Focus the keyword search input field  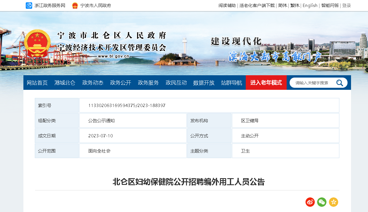click(314, 83)
